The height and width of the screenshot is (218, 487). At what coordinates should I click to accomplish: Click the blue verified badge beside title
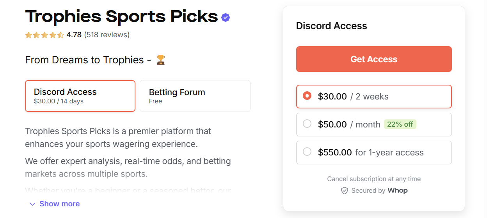pyautogui.click(x=226, y=17)
